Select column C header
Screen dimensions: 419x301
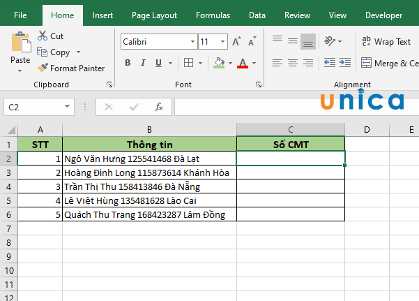pos(291,130)
